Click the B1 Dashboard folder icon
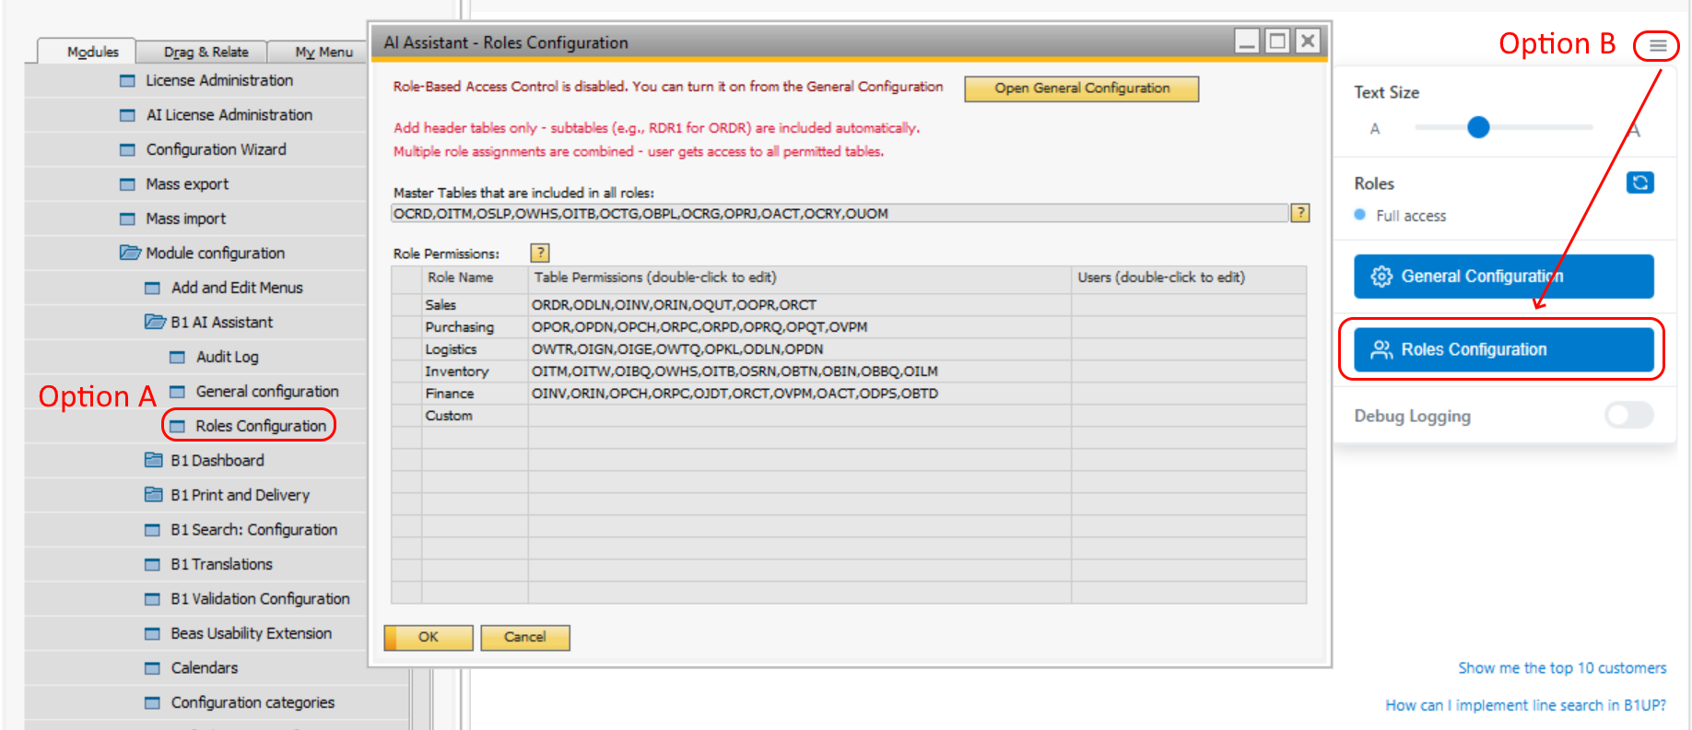 (153, 460)
